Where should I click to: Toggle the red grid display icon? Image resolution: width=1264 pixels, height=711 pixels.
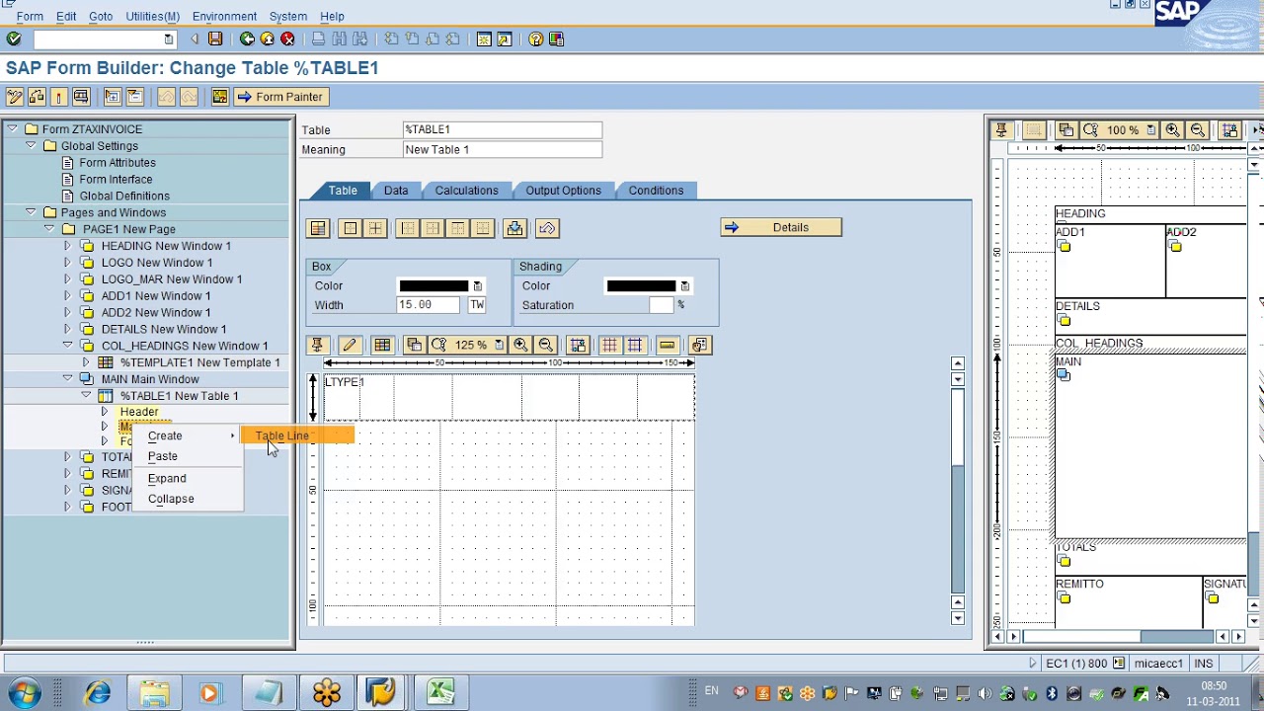coord(609,345)
